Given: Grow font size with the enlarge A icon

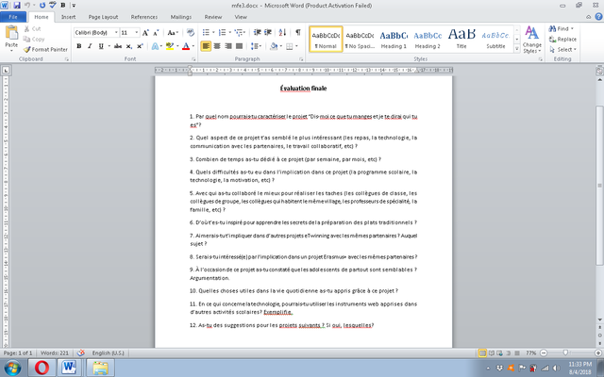Looking at the screenshot, I should (x=145, y=33).
